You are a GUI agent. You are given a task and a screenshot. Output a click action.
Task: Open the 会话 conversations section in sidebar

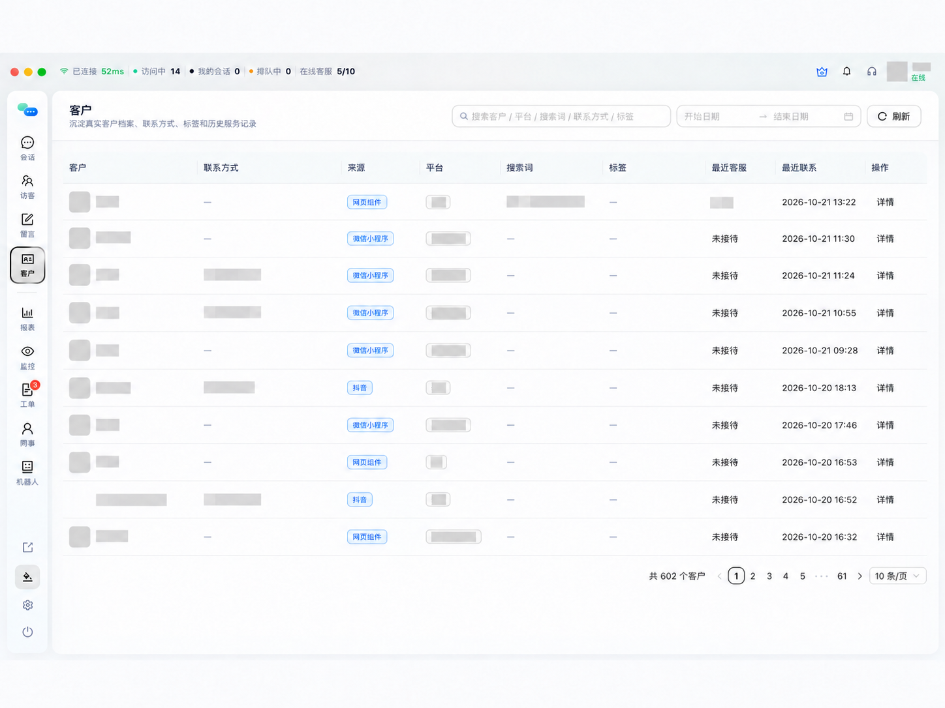click(27, 148)
